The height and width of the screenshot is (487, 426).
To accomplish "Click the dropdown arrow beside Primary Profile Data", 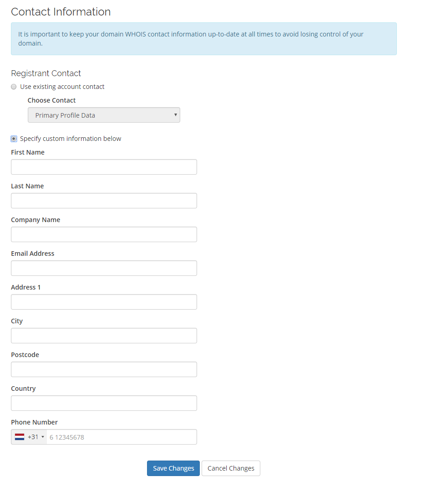I will coord(176,115).
